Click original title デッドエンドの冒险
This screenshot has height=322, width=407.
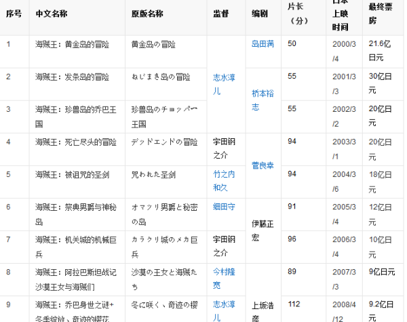(164, 142)
